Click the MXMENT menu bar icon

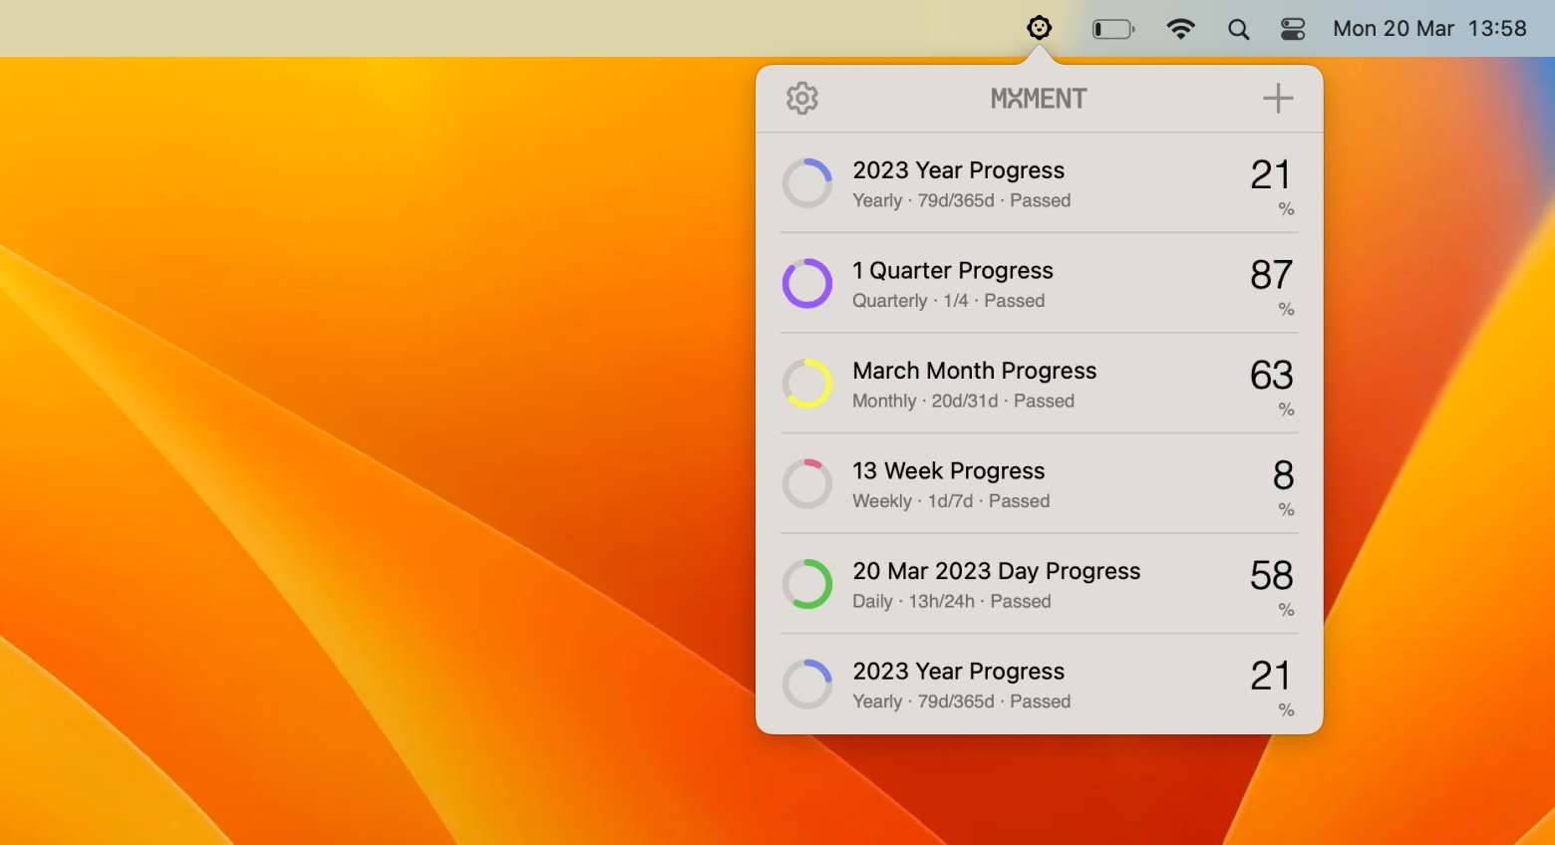tap(1039, 27)
